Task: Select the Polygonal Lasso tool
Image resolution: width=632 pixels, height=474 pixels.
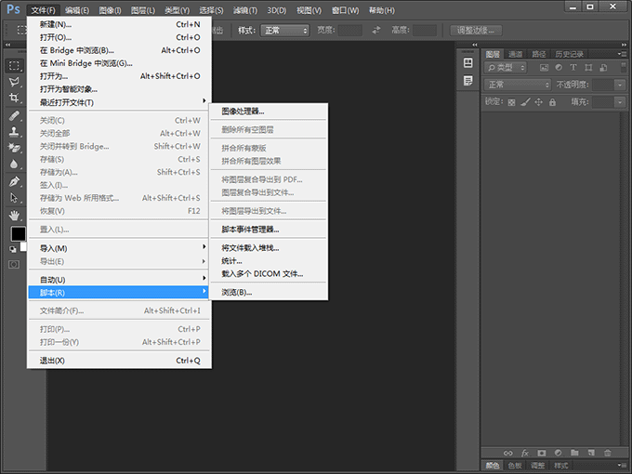Action: pyautogui.click(x=14, y=82)
